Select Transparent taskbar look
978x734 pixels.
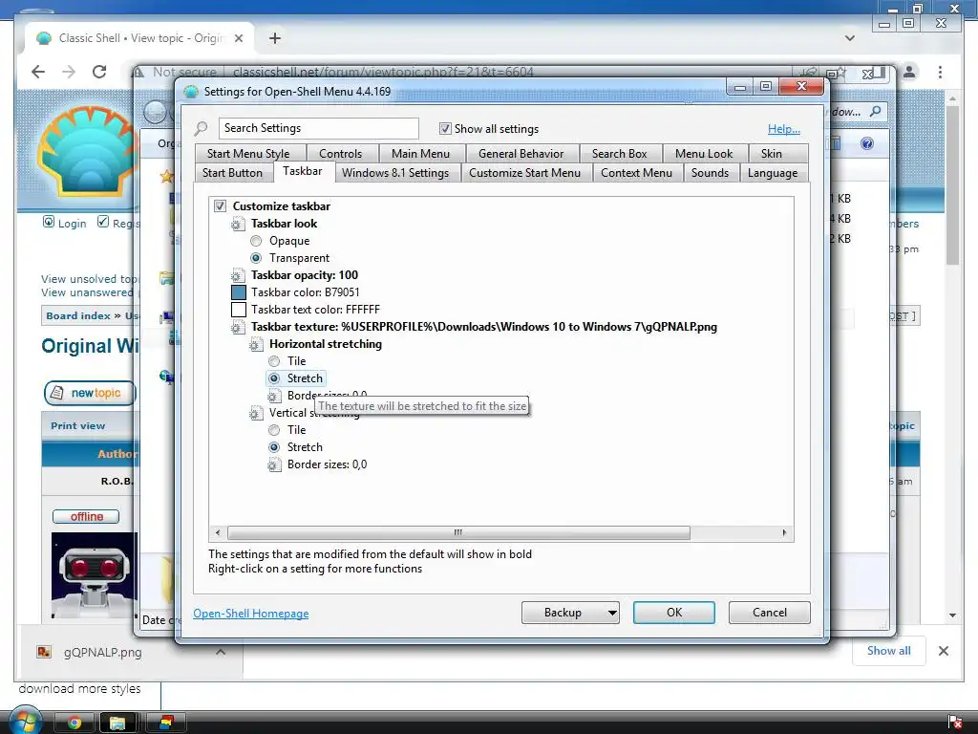[x=256, y=258]
